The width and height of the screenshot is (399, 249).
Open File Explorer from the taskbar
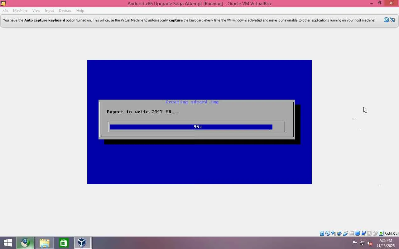click(x=45, y=243)
